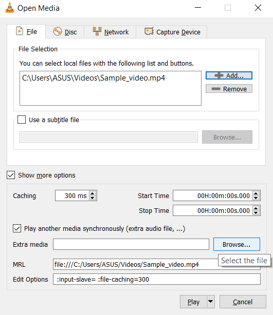Click the Capture Device tab icon

point(149,31)
